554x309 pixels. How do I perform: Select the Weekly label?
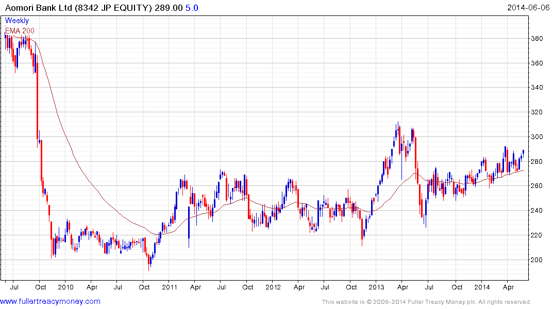point(17,21)
